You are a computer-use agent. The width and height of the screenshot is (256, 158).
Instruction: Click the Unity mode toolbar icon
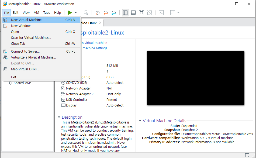(x=150, y=13)
